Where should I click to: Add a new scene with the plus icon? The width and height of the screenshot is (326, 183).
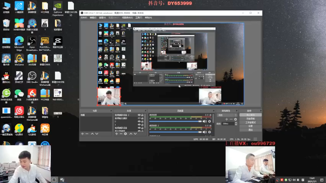(x=83, y=134)
